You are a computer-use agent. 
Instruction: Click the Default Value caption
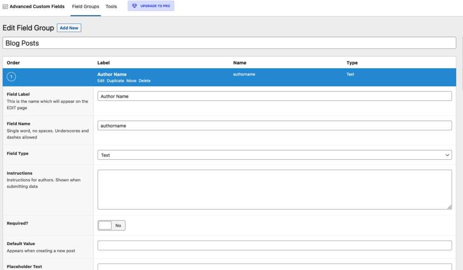click(21, 244)
